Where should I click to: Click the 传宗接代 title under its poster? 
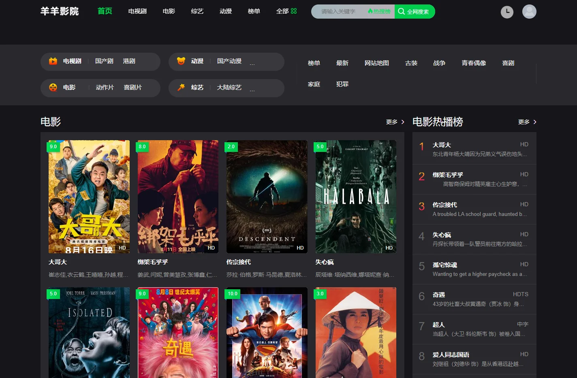239,262
